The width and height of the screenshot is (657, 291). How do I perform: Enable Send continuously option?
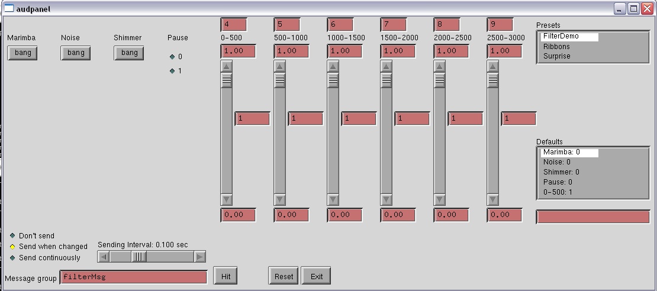coord(12,258)
